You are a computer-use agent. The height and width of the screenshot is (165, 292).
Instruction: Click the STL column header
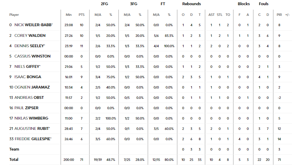pos(220,15)
